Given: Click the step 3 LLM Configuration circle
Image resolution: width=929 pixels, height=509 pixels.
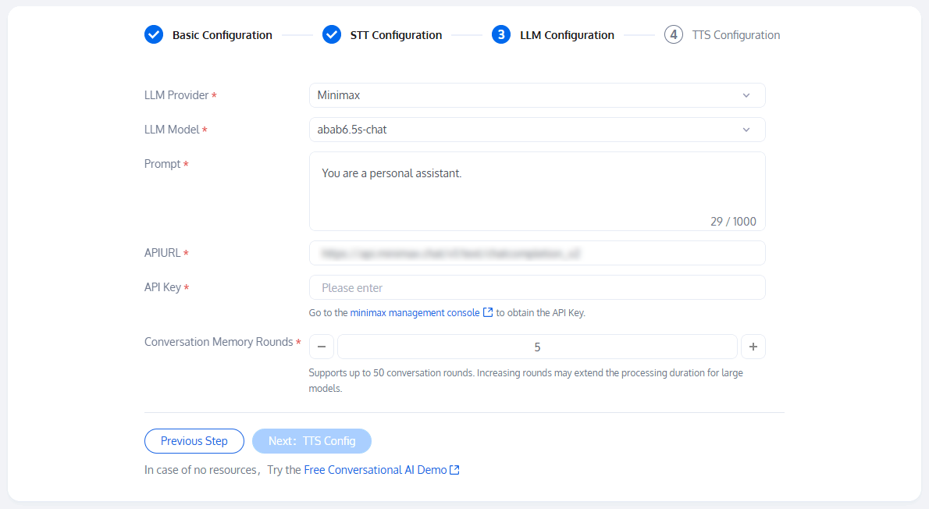Looking at the screenshot, I should point(501,34).
